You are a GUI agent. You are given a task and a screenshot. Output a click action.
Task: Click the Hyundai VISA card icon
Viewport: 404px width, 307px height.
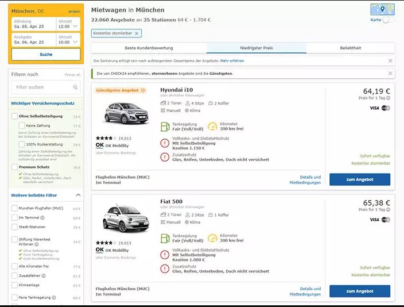(374, 108)
